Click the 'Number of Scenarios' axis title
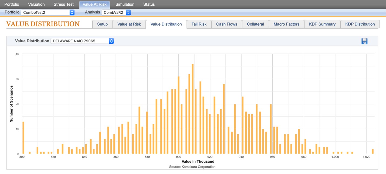The width and height of the screenshot is (386, 174). click(x=11, y=104)
